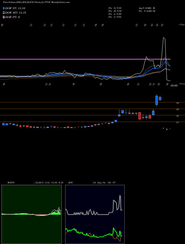Click the tall blue candlestick above 14
This screenshot has height=244, width=185.
(157, 100)
